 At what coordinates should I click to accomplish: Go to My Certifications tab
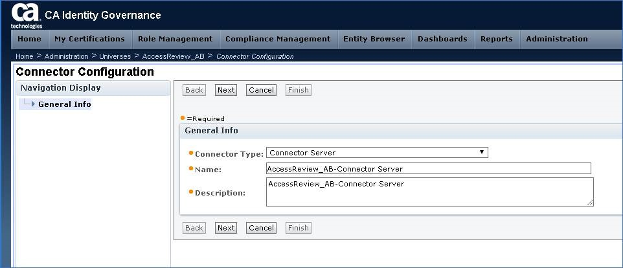pyautogui.click(x=89, y=39)
